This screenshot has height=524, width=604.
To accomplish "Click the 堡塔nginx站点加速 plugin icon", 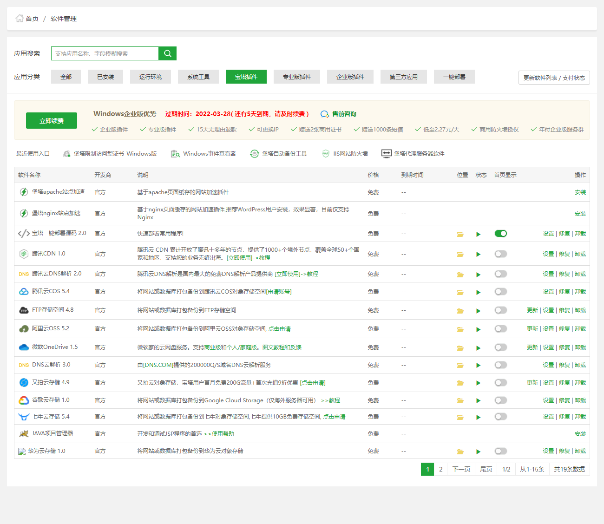I will [x=24, y=213].
